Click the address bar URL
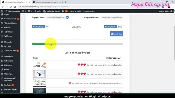The image size is (175, 98). coord(45,7)
